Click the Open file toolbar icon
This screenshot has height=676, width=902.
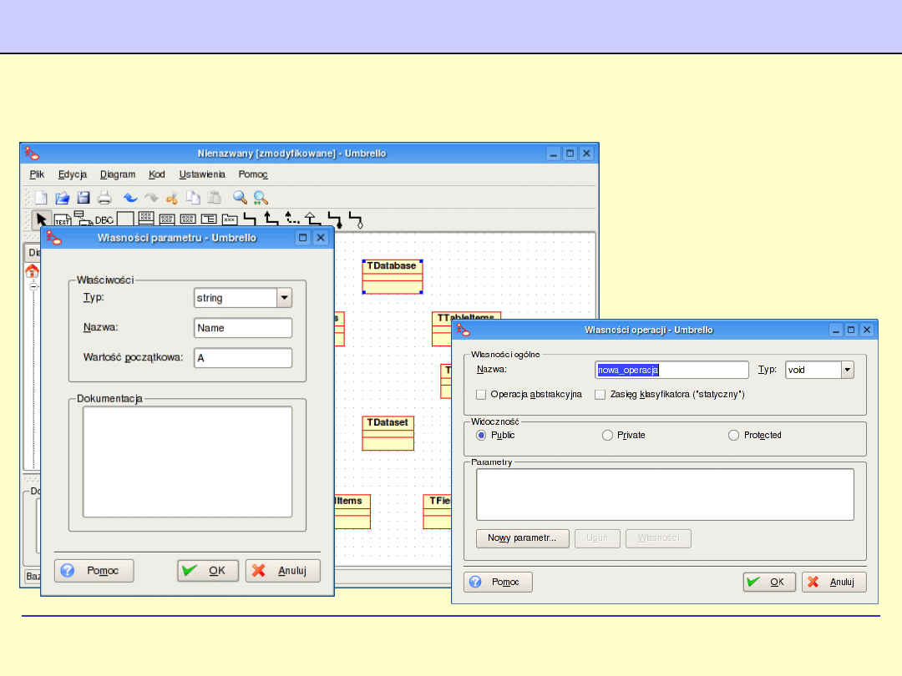pos(62,198)
